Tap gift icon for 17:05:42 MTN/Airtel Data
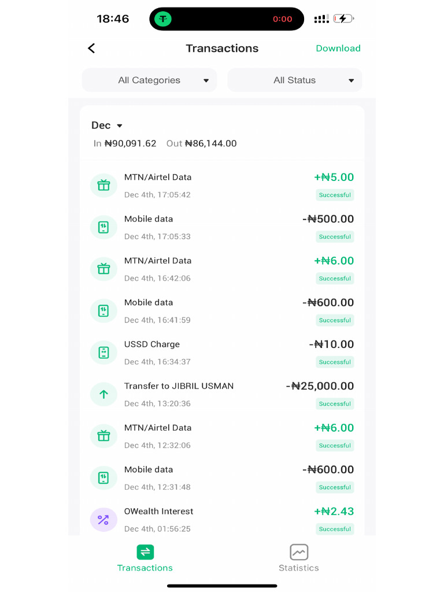The image size is (444, 592). [x=103, y=186]
